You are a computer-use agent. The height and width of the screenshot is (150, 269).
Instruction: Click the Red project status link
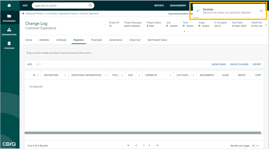tap(152, 26)
